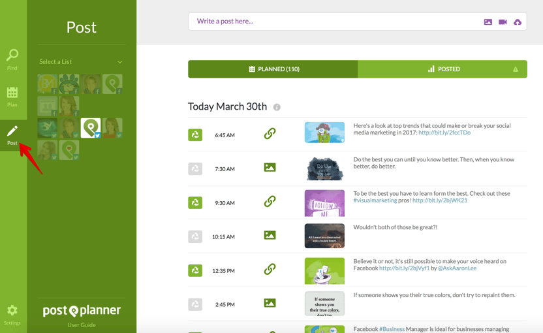
Task: Click the cloud upload icon
Action: (x=518, y=22)
